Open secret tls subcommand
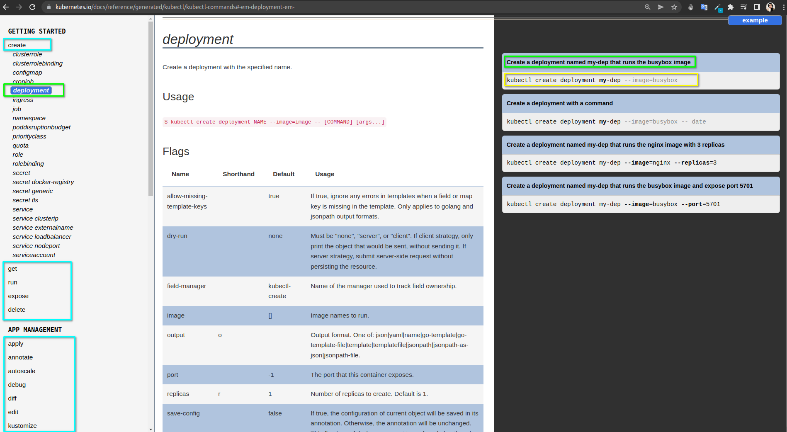787x432 pixels. click(25, 200)
